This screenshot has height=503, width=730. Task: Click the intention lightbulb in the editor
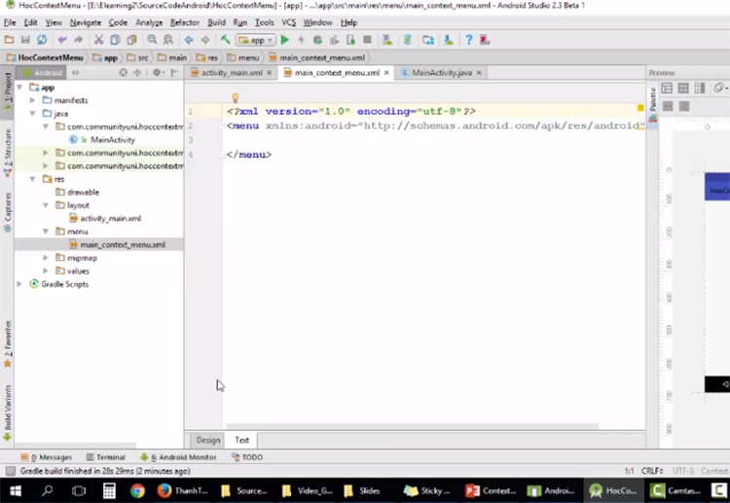coord(234,98)
